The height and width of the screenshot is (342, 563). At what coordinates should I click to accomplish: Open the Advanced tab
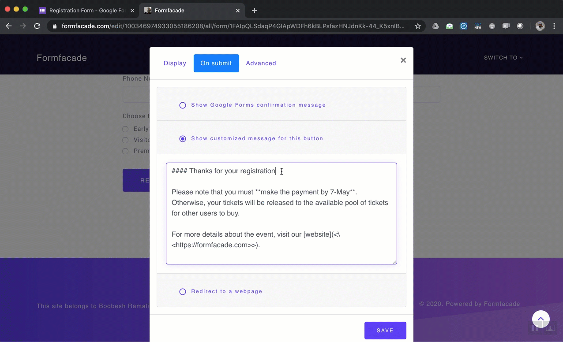tap(261, 63)
